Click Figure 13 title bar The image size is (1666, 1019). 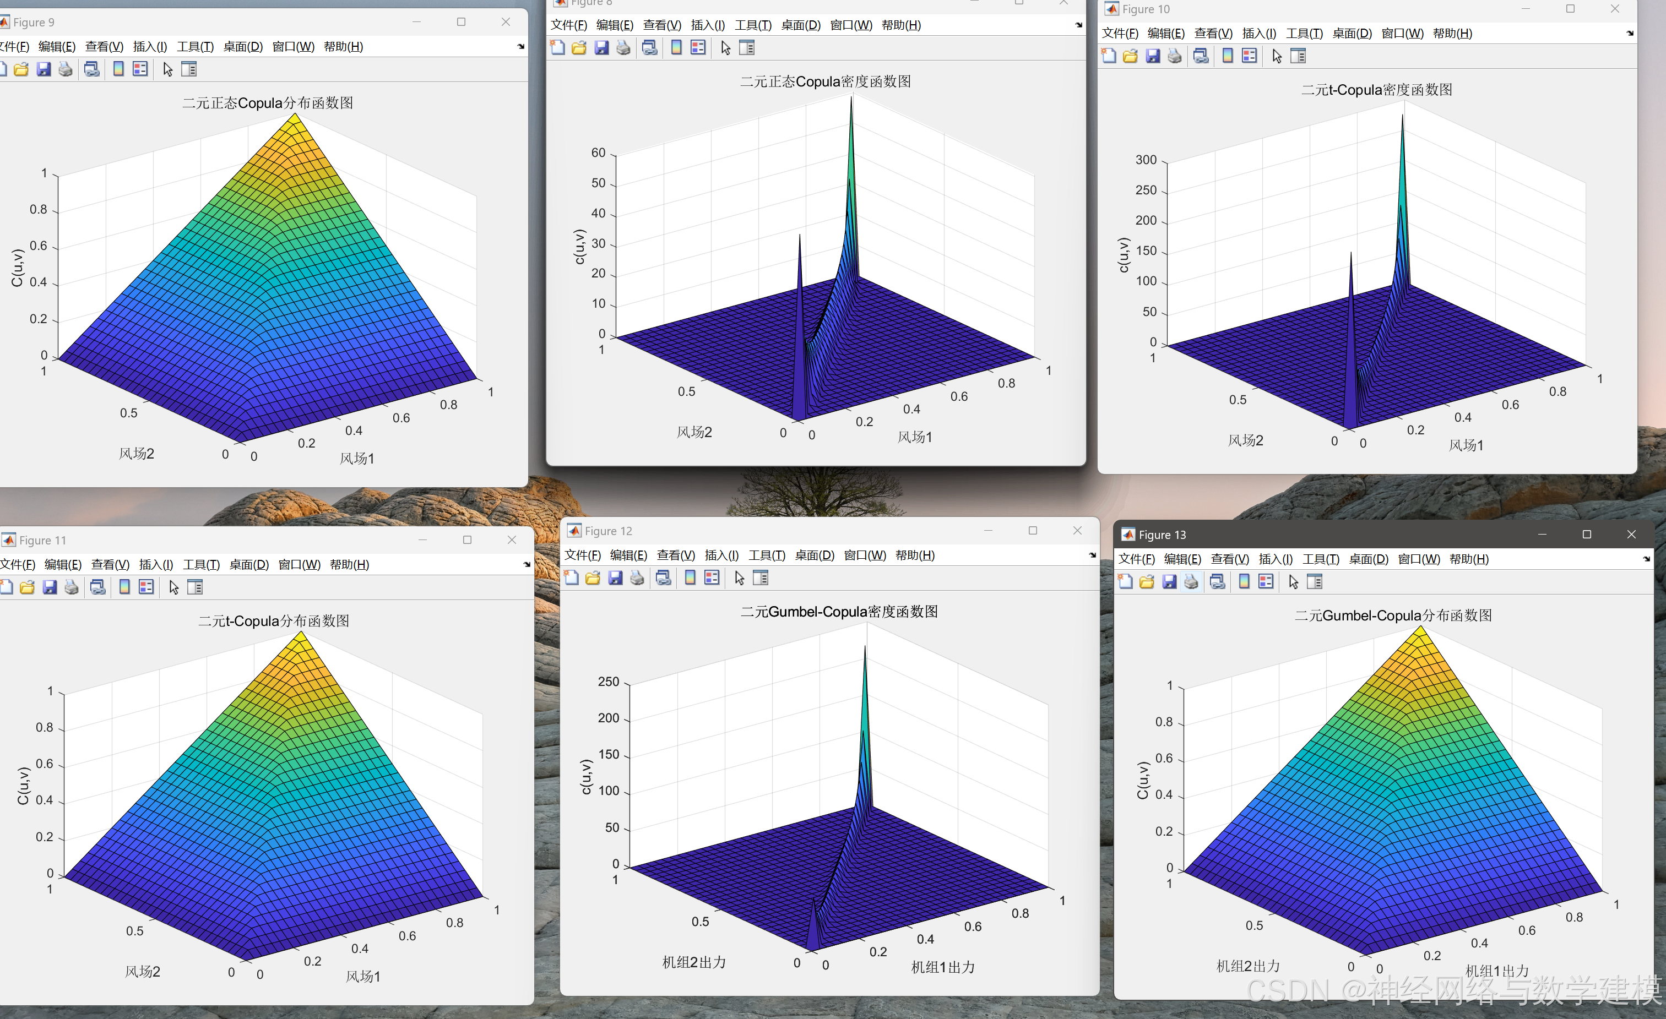click(1352, 535)
